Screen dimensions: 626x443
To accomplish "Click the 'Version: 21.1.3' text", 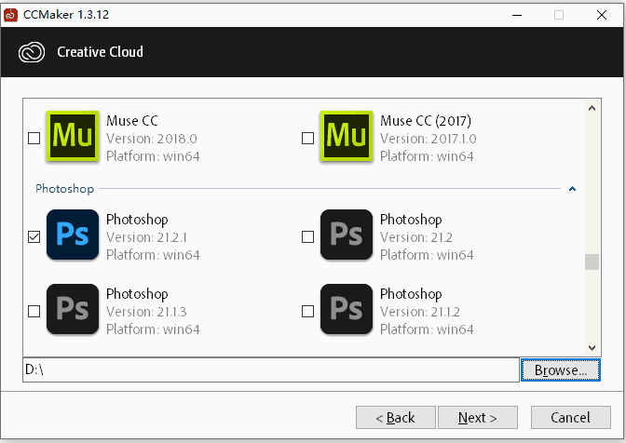I will point(146,312).
